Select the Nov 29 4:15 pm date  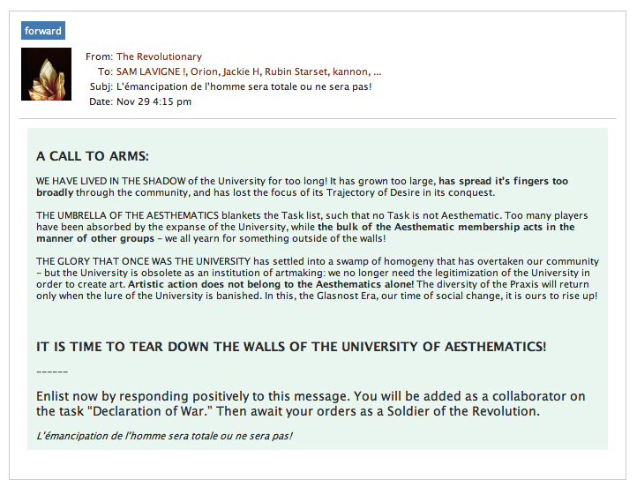coord(154,101)
